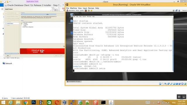Open the Computer icon on guest desktop

(72, 15)
